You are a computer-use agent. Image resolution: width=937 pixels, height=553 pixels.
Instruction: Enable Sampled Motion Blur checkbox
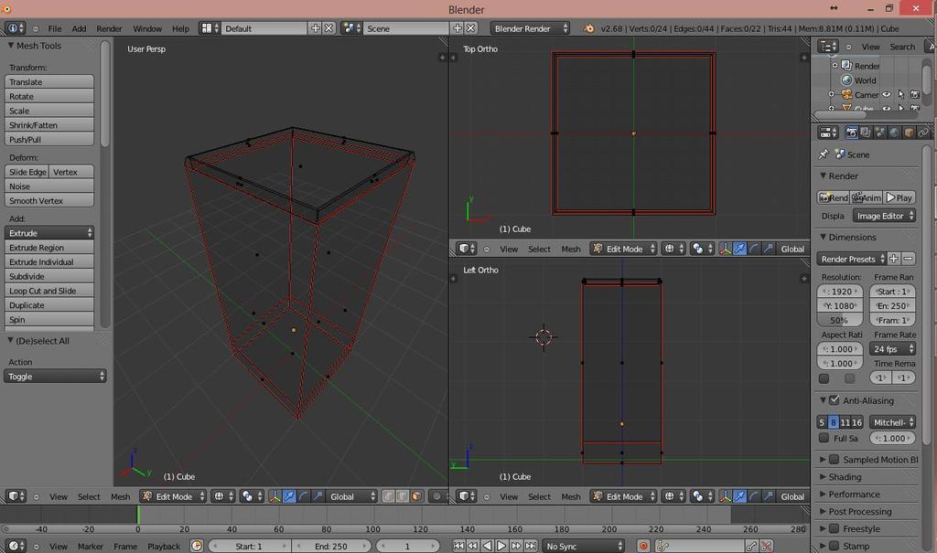(835, 459)
